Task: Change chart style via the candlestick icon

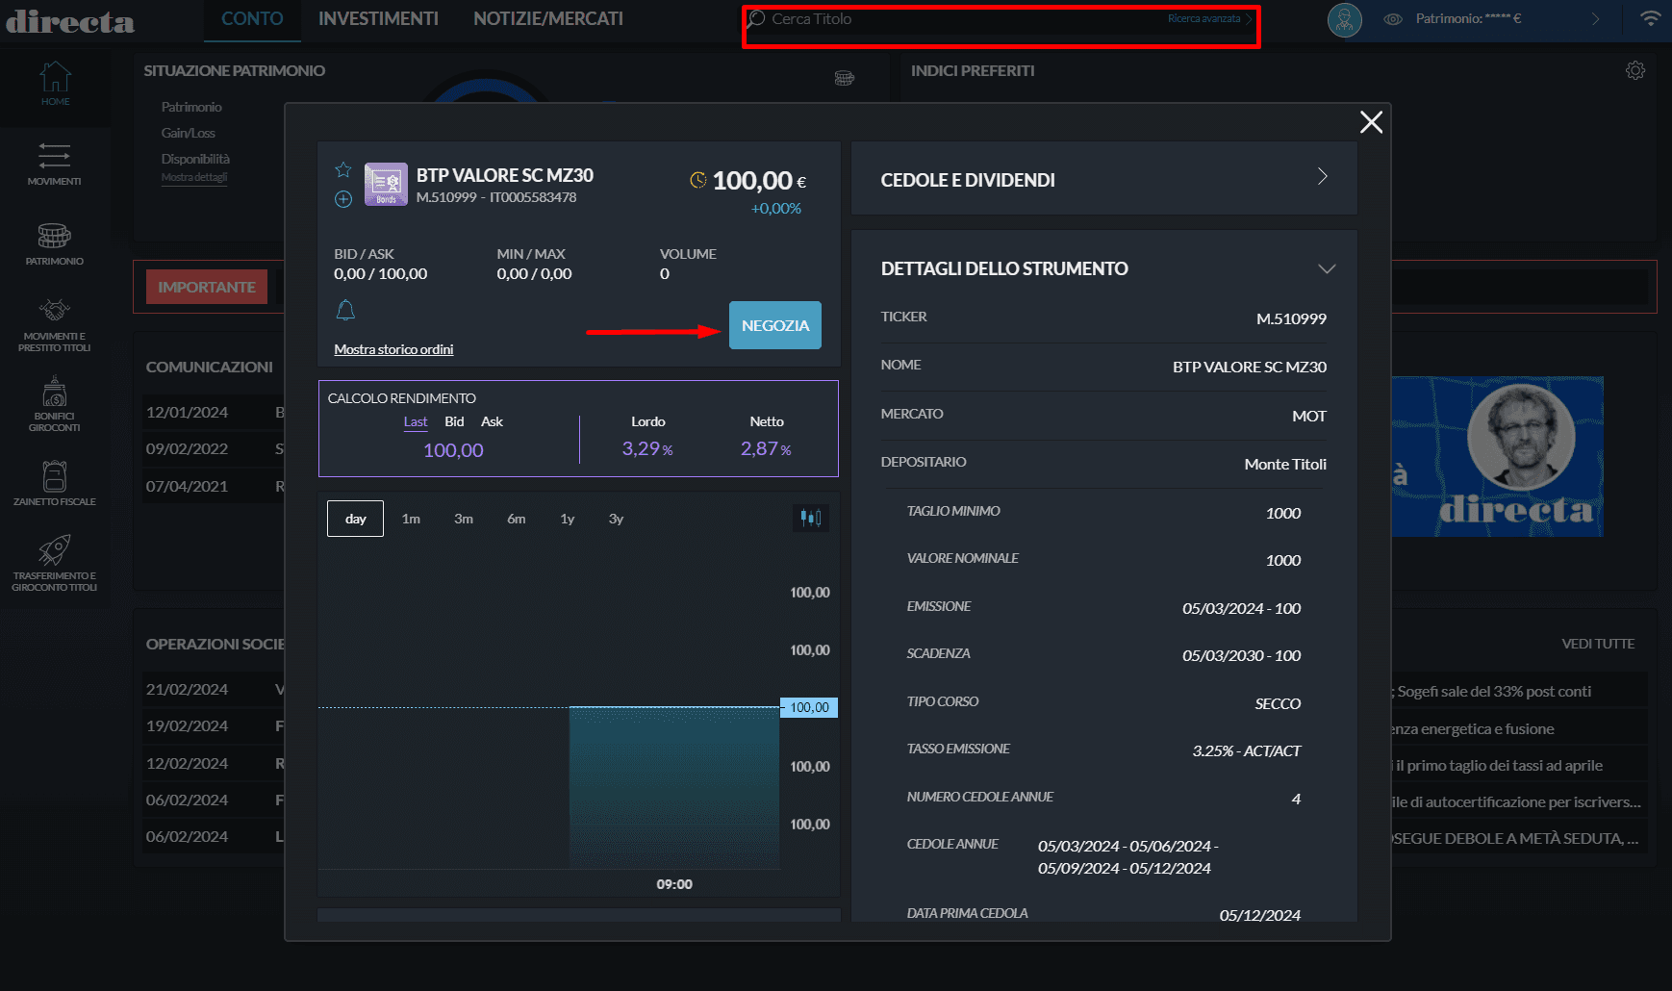Action: pyautogui.click(x=810, y=518)
